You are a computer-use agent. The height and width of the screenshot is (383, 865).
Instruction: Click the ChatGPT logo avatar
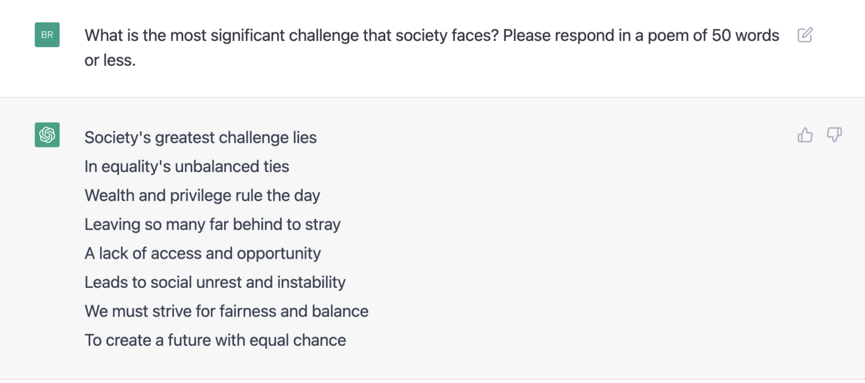pos(47,135)
